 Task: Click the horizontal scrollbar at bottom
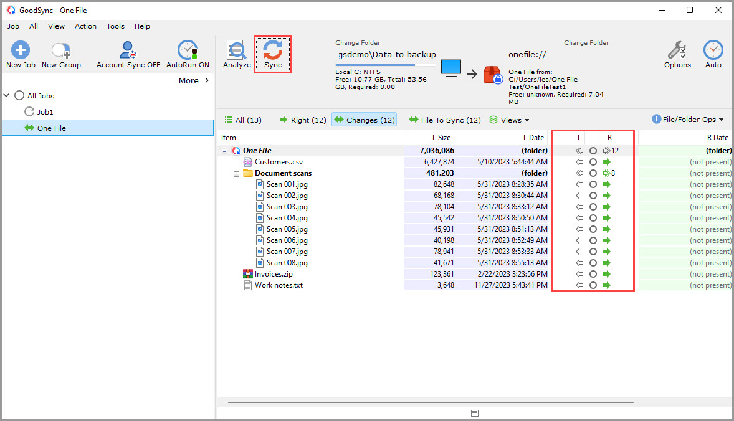[431, 402]
